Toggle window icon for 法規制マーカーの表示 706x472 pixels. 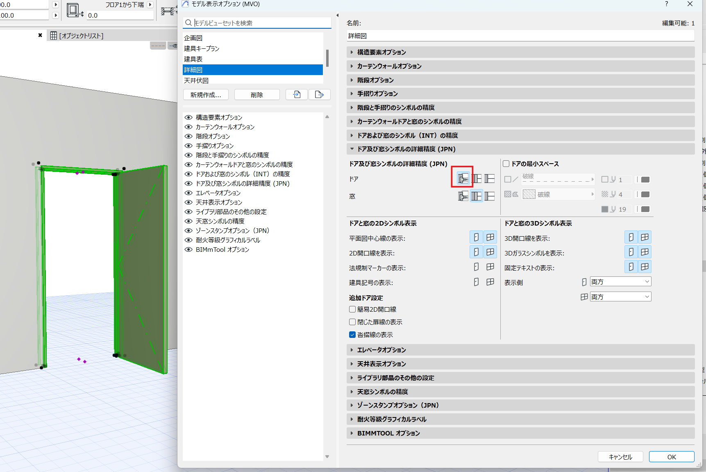pyautogui.click(x=490, y=267)
